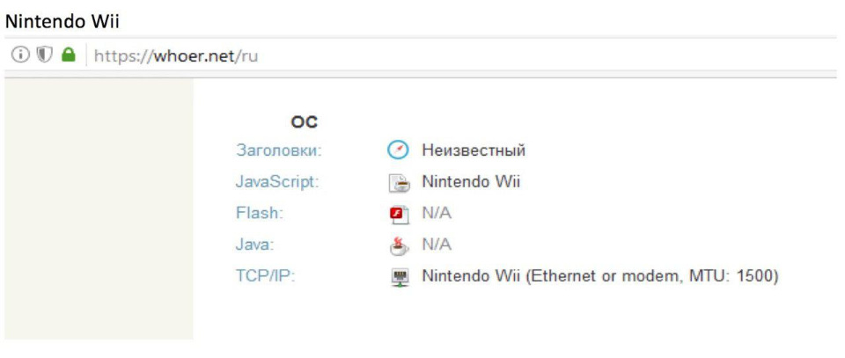Click the red Flash icon
The image size is (845, 358).
point(399,214)
